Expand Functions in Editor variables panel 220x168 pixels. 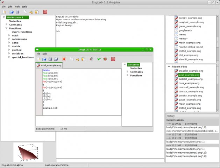tap(127, 75)
